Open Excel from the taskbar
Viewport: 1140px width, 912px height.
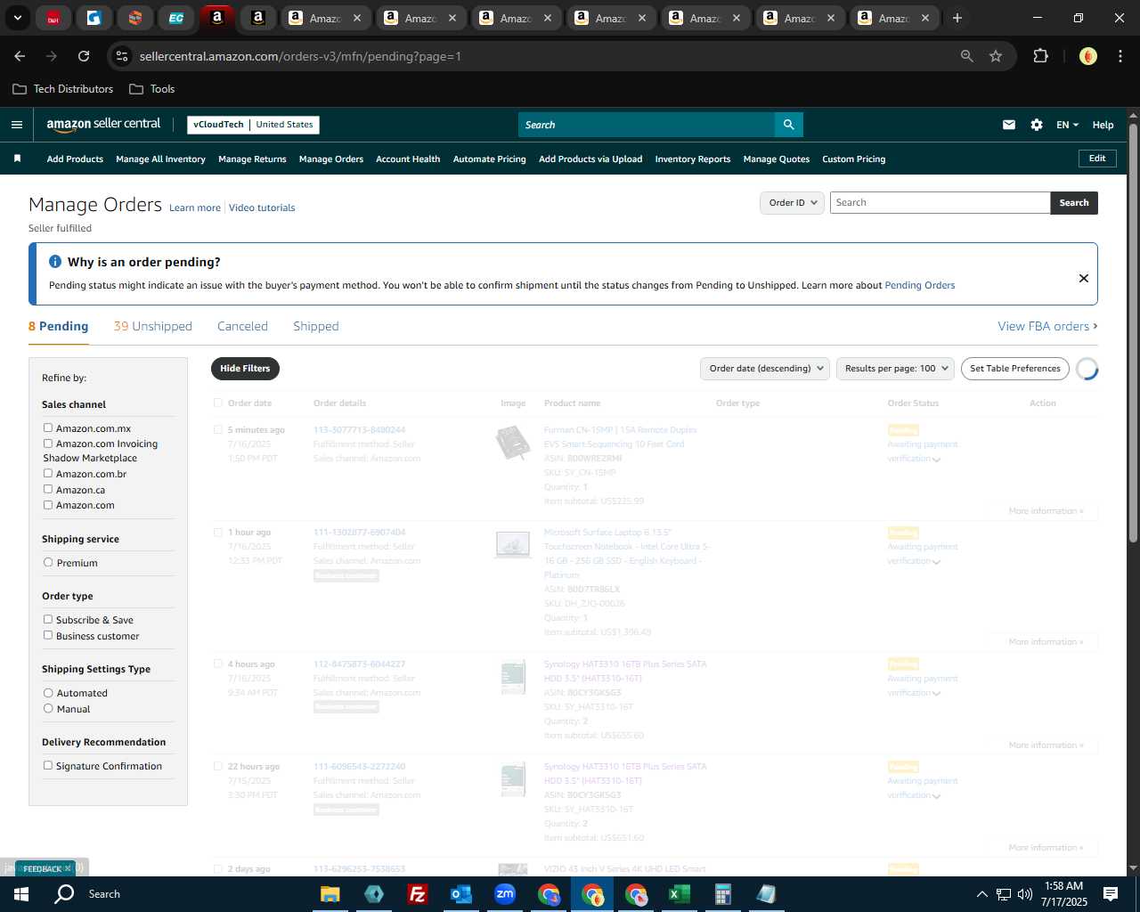(x=680, y=894)
